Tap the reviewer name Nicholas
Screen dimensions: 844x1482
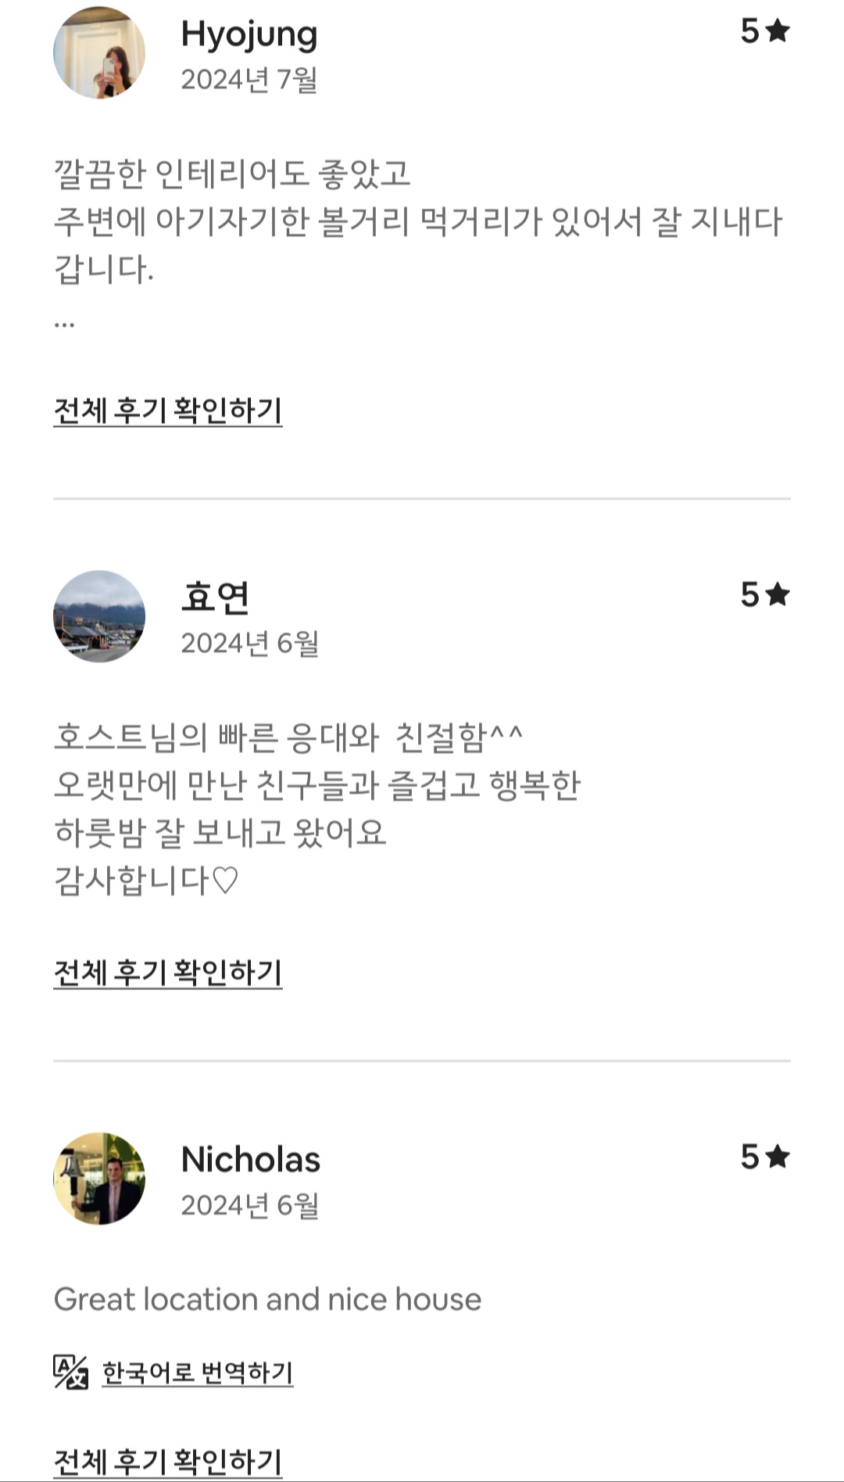point(251,1159)
